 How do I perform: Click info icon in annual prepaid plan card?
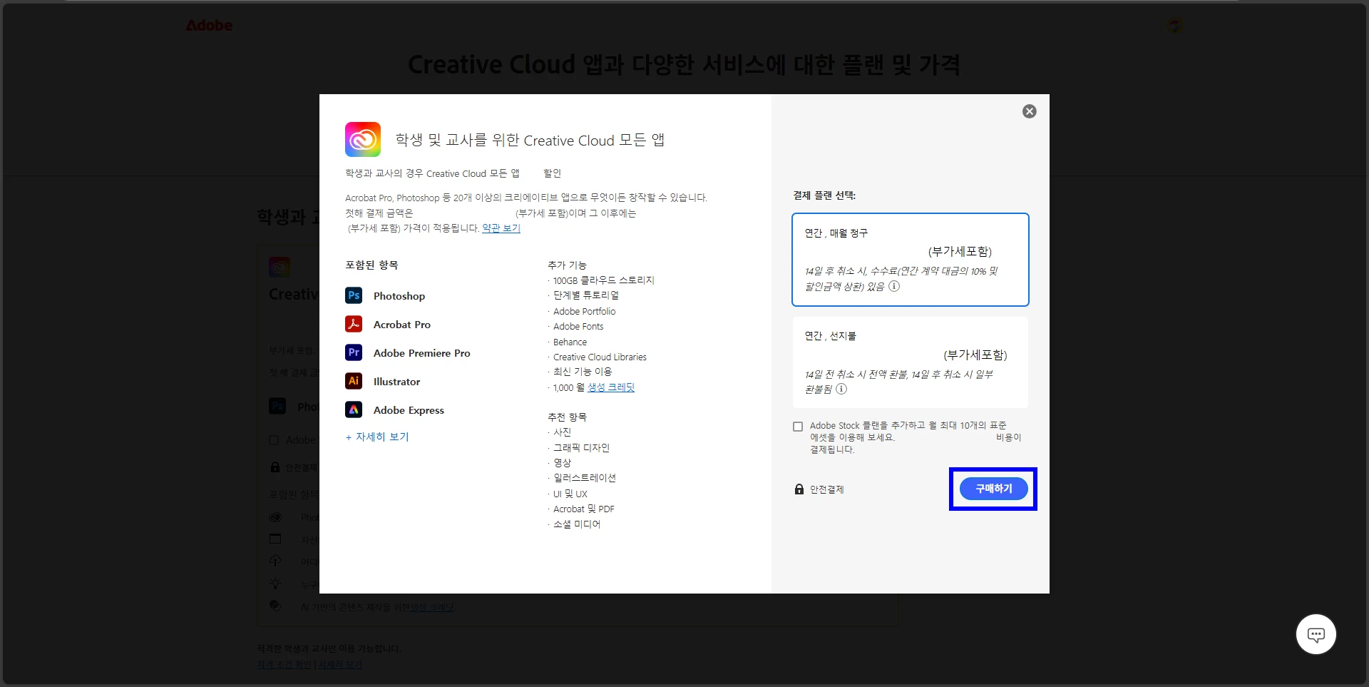coord(841,389)
